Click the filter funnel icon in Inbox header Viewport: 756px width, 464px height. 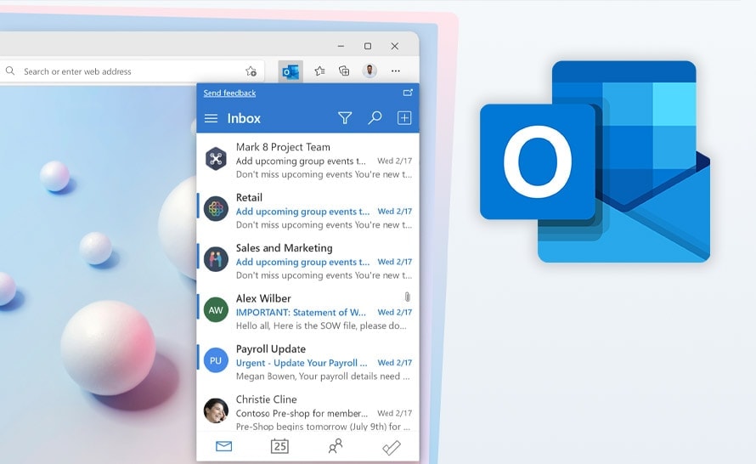(345, 117)
